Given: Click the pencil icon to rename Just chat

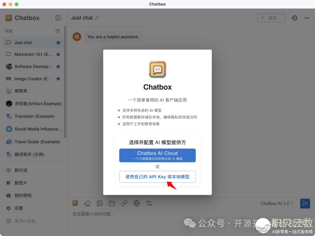Looking at the screenshot, I should [97, 18].
